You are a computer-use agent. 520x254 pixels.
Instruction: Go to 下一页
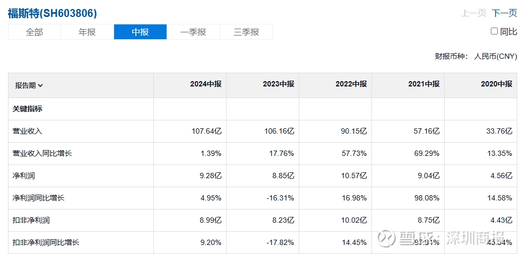click(x=504, y=13)
